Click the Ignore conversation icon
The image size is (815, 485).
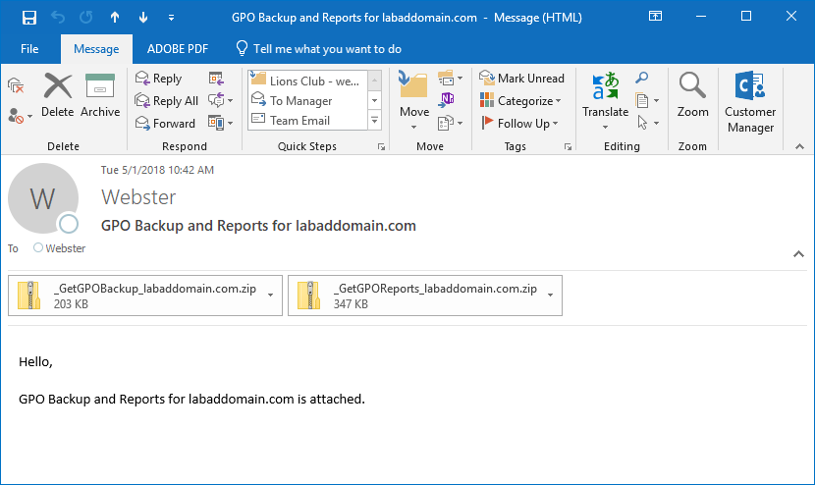(15, 85)
